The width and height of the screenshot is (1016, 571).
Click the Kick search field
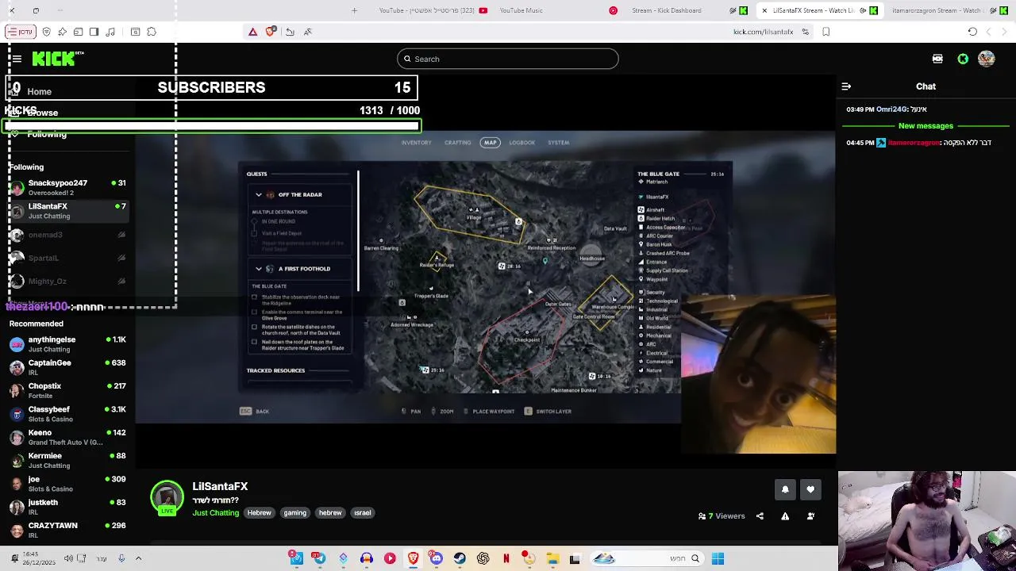pos(508,59)
